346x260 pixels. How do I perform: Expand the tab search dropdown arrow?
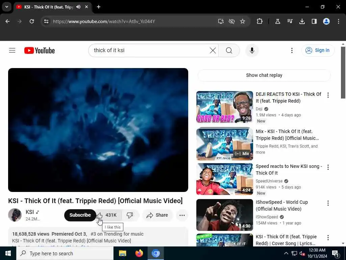tap(7, 7)
